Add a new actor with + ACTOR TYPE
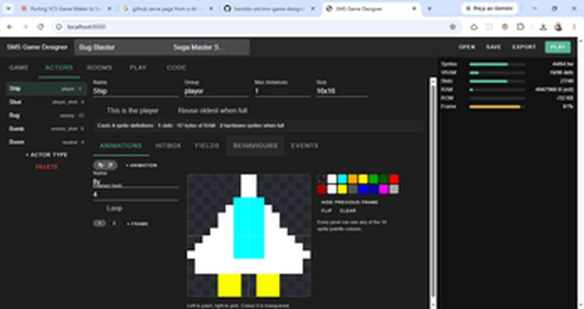Screen dimensions: 584x309 (x=47, y=154)
